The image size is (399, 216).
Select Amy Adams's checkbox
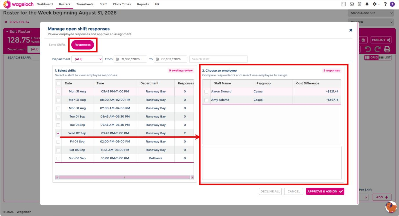[206, 100]
